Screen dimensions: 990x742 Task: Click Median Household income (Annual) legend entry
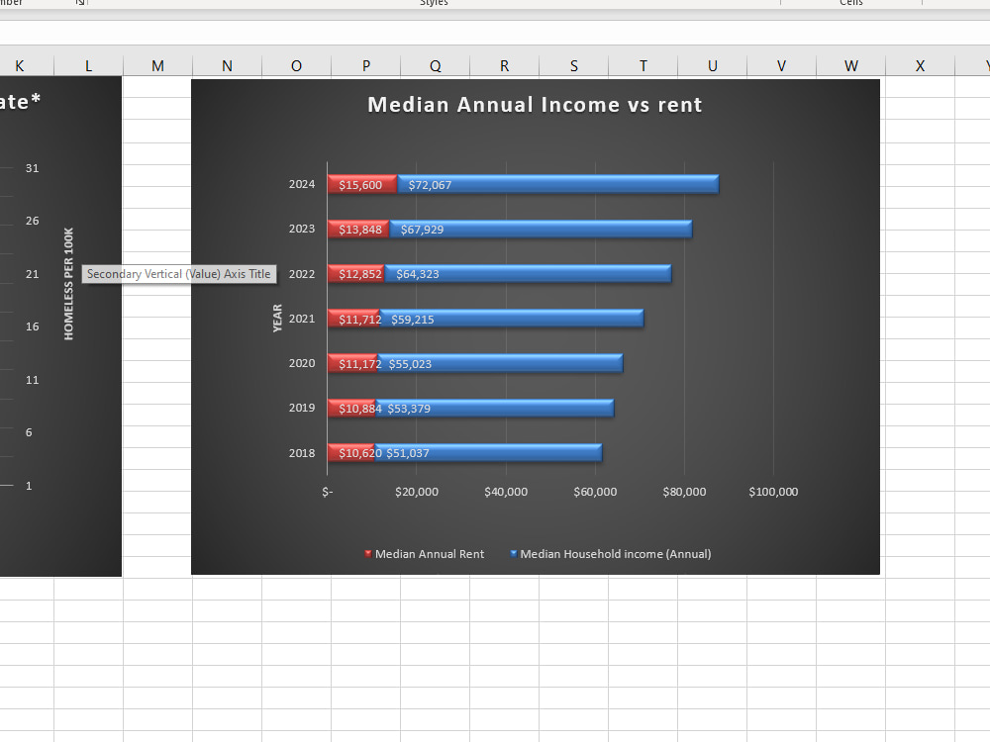(x=611, y=554)
